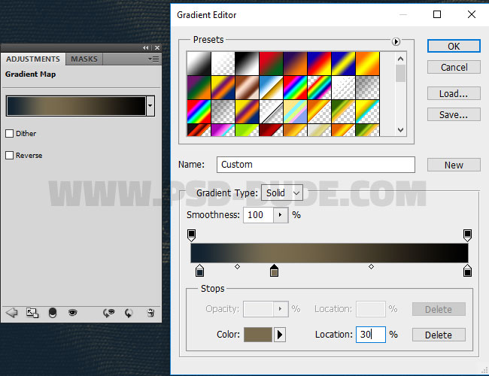Delete adjustment layer with trash icon
The width and height of the screenshot is (489, 376).
tap(150, 313)
